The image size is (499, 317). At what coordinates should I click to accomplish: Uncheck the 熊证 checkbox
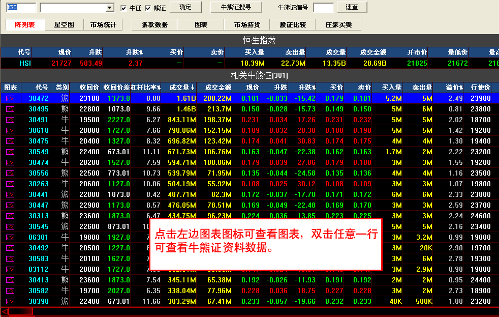tap(148, 8)
